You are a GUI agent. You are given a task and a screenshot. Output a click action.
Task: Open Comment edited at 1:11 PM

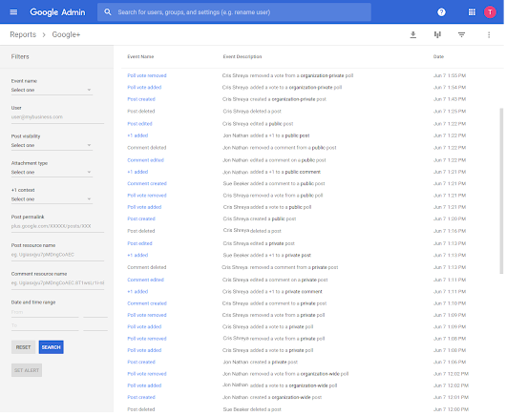(145, 280)
